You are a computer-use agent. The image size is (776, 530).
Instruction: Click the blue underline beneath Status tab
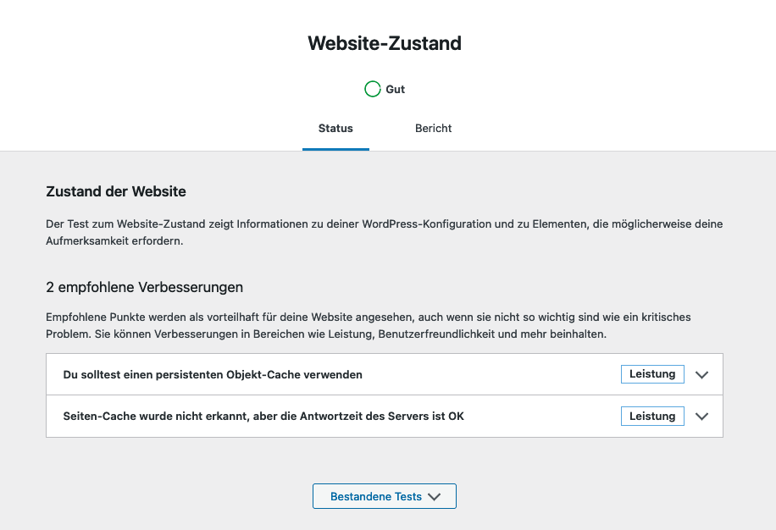point(335,149)
